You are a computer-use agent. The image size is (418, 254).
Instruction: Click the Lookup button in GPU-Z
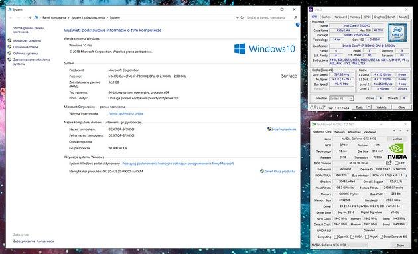point(397,139)
